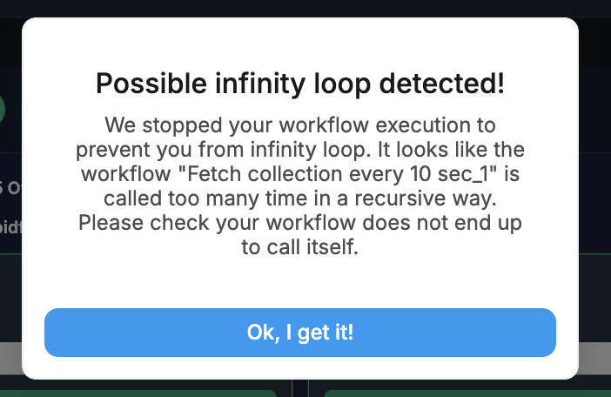Click the 'Possible infinity loop detected!' heading
Image resolution: width=611 pixels, height=397 pixels.
(x=300, y=84)
